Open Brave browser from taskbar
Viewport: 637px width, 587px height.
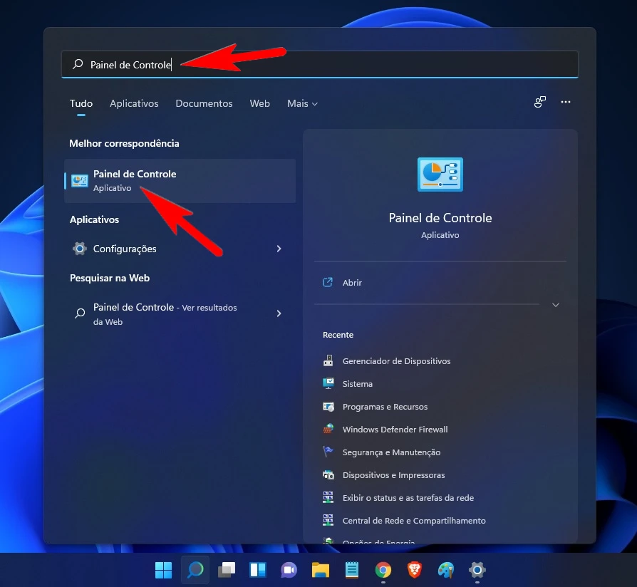tap(415, 570)
